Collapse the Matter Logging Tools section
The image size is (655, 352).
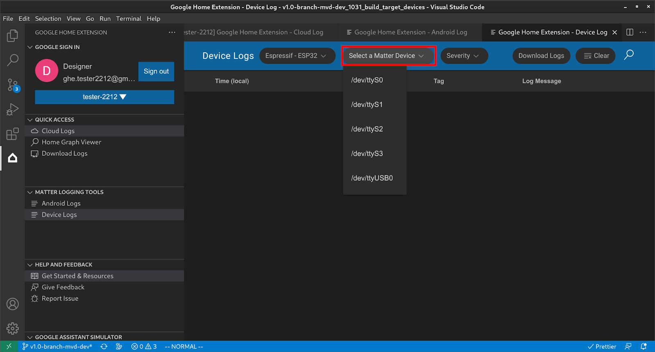[x=30, y=192]
